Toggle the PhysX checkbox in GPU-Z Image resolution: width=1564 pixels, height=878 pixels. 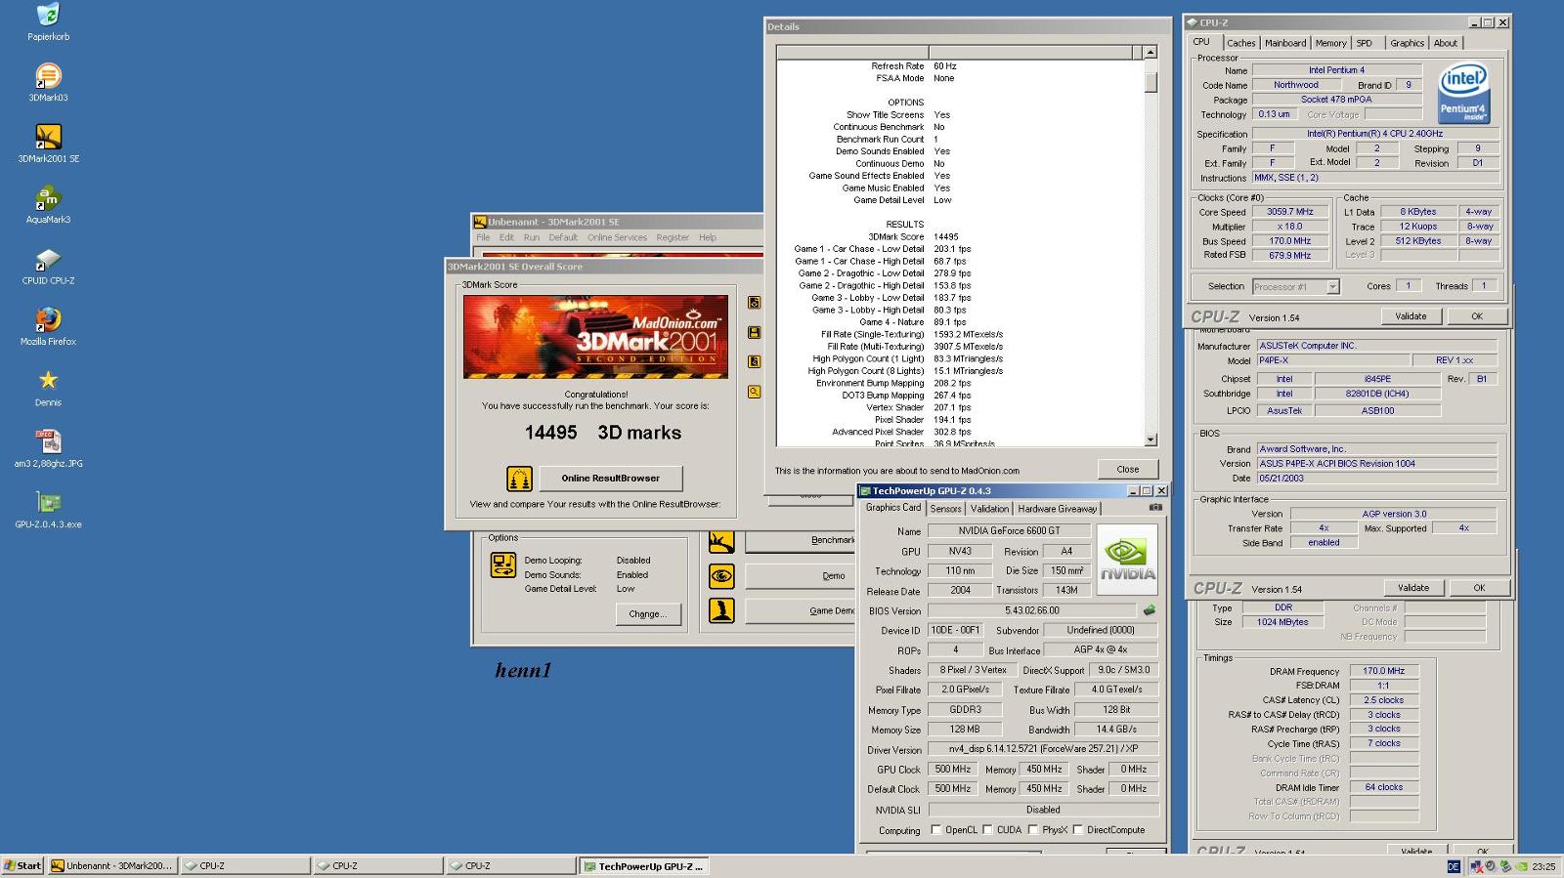click(x=1033, y=830)
